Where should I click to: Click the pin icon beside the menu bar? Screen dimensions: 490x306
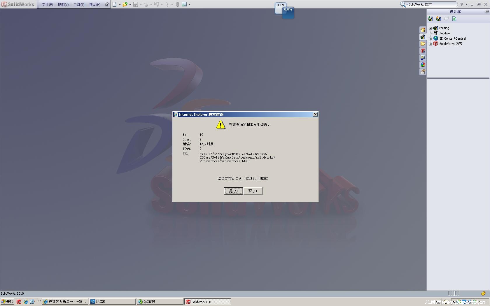(107, 4)
